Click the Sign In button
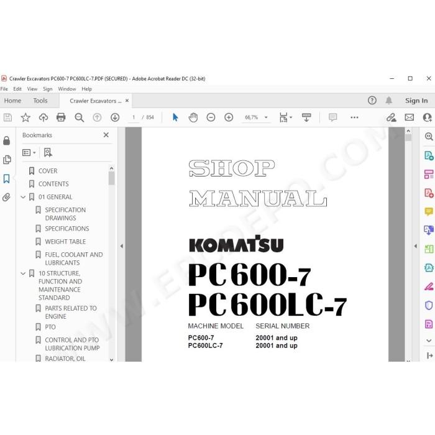This screenshot has height=435, width=435. [x=416, y=101]
